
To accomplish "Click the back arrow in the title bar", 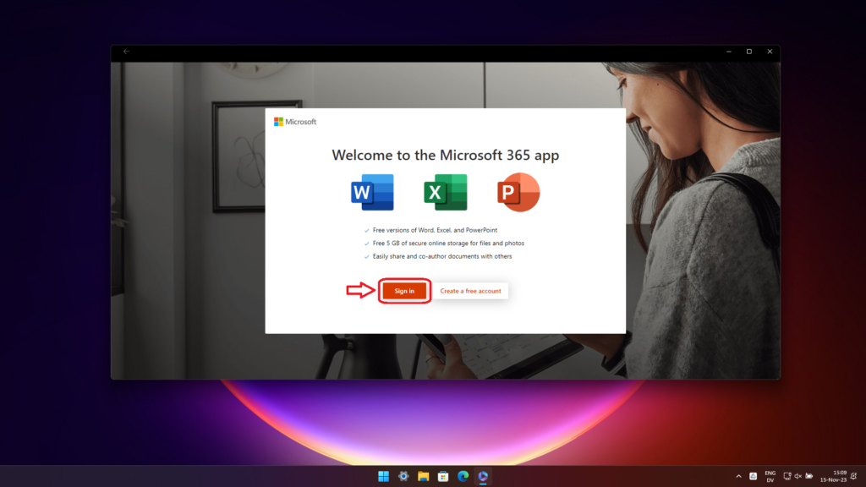I will pyautogui.click(x=126, y=51).
